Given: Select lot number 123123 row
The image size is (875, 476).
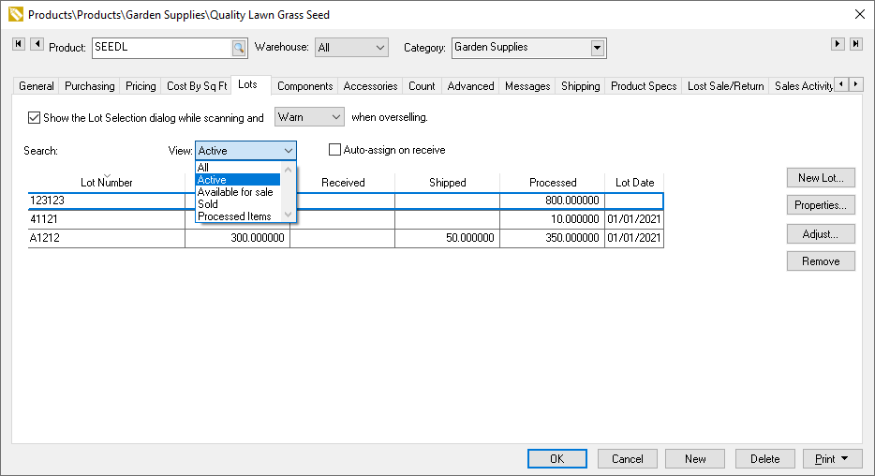Looking at the screenshot, I should [346, 201].
